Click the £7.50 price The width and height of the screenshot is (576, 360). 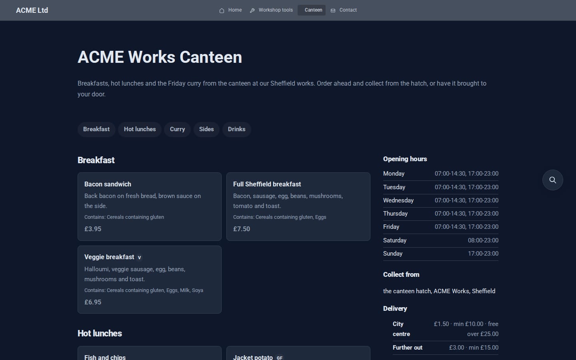242,229
